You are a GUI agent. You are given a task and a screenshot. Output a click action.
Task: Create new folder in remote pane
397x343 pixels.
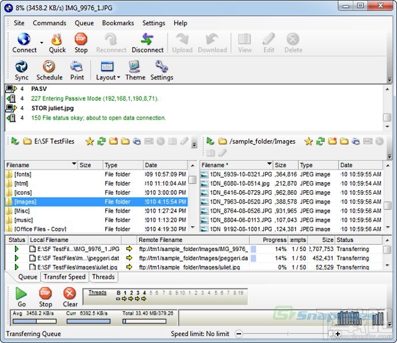coord(332,141)
